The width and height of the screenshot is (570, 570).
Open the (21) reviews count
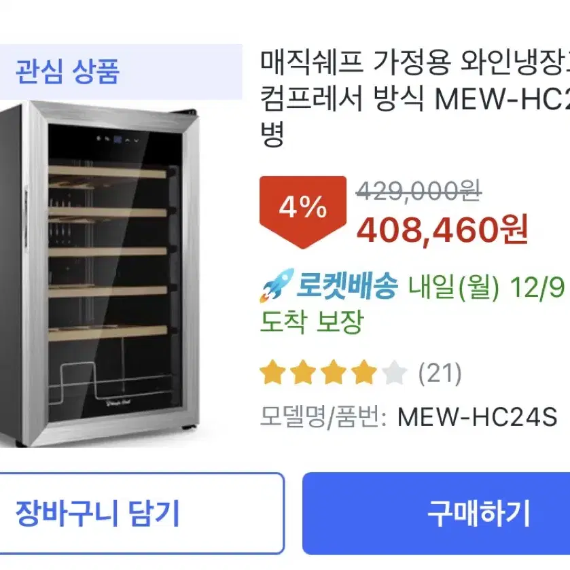440,373
